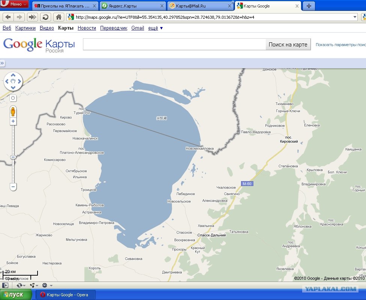Click the Google favicon in address bar

pyautogui.click(x=71, y=17)
